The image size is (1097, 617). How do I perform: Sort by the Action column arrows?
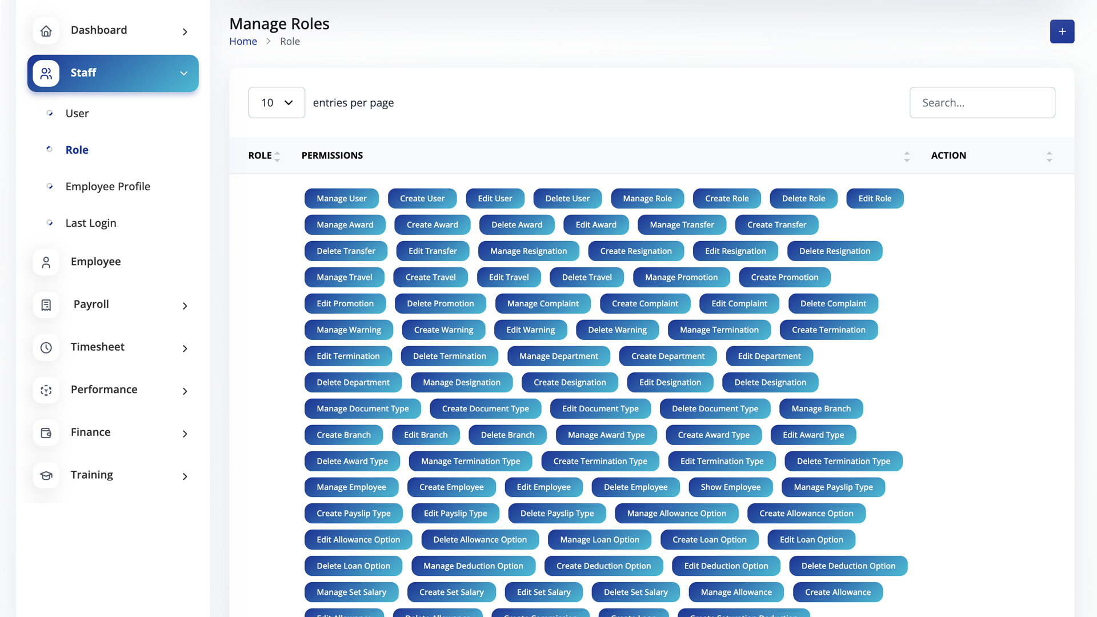click(x=1049, y=156)
